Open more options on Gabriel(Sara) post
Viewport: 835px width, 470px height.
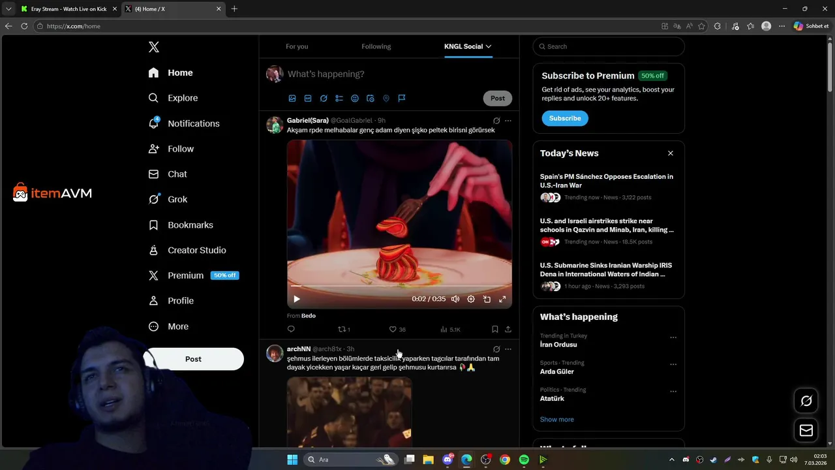click(x=508, y=121)
